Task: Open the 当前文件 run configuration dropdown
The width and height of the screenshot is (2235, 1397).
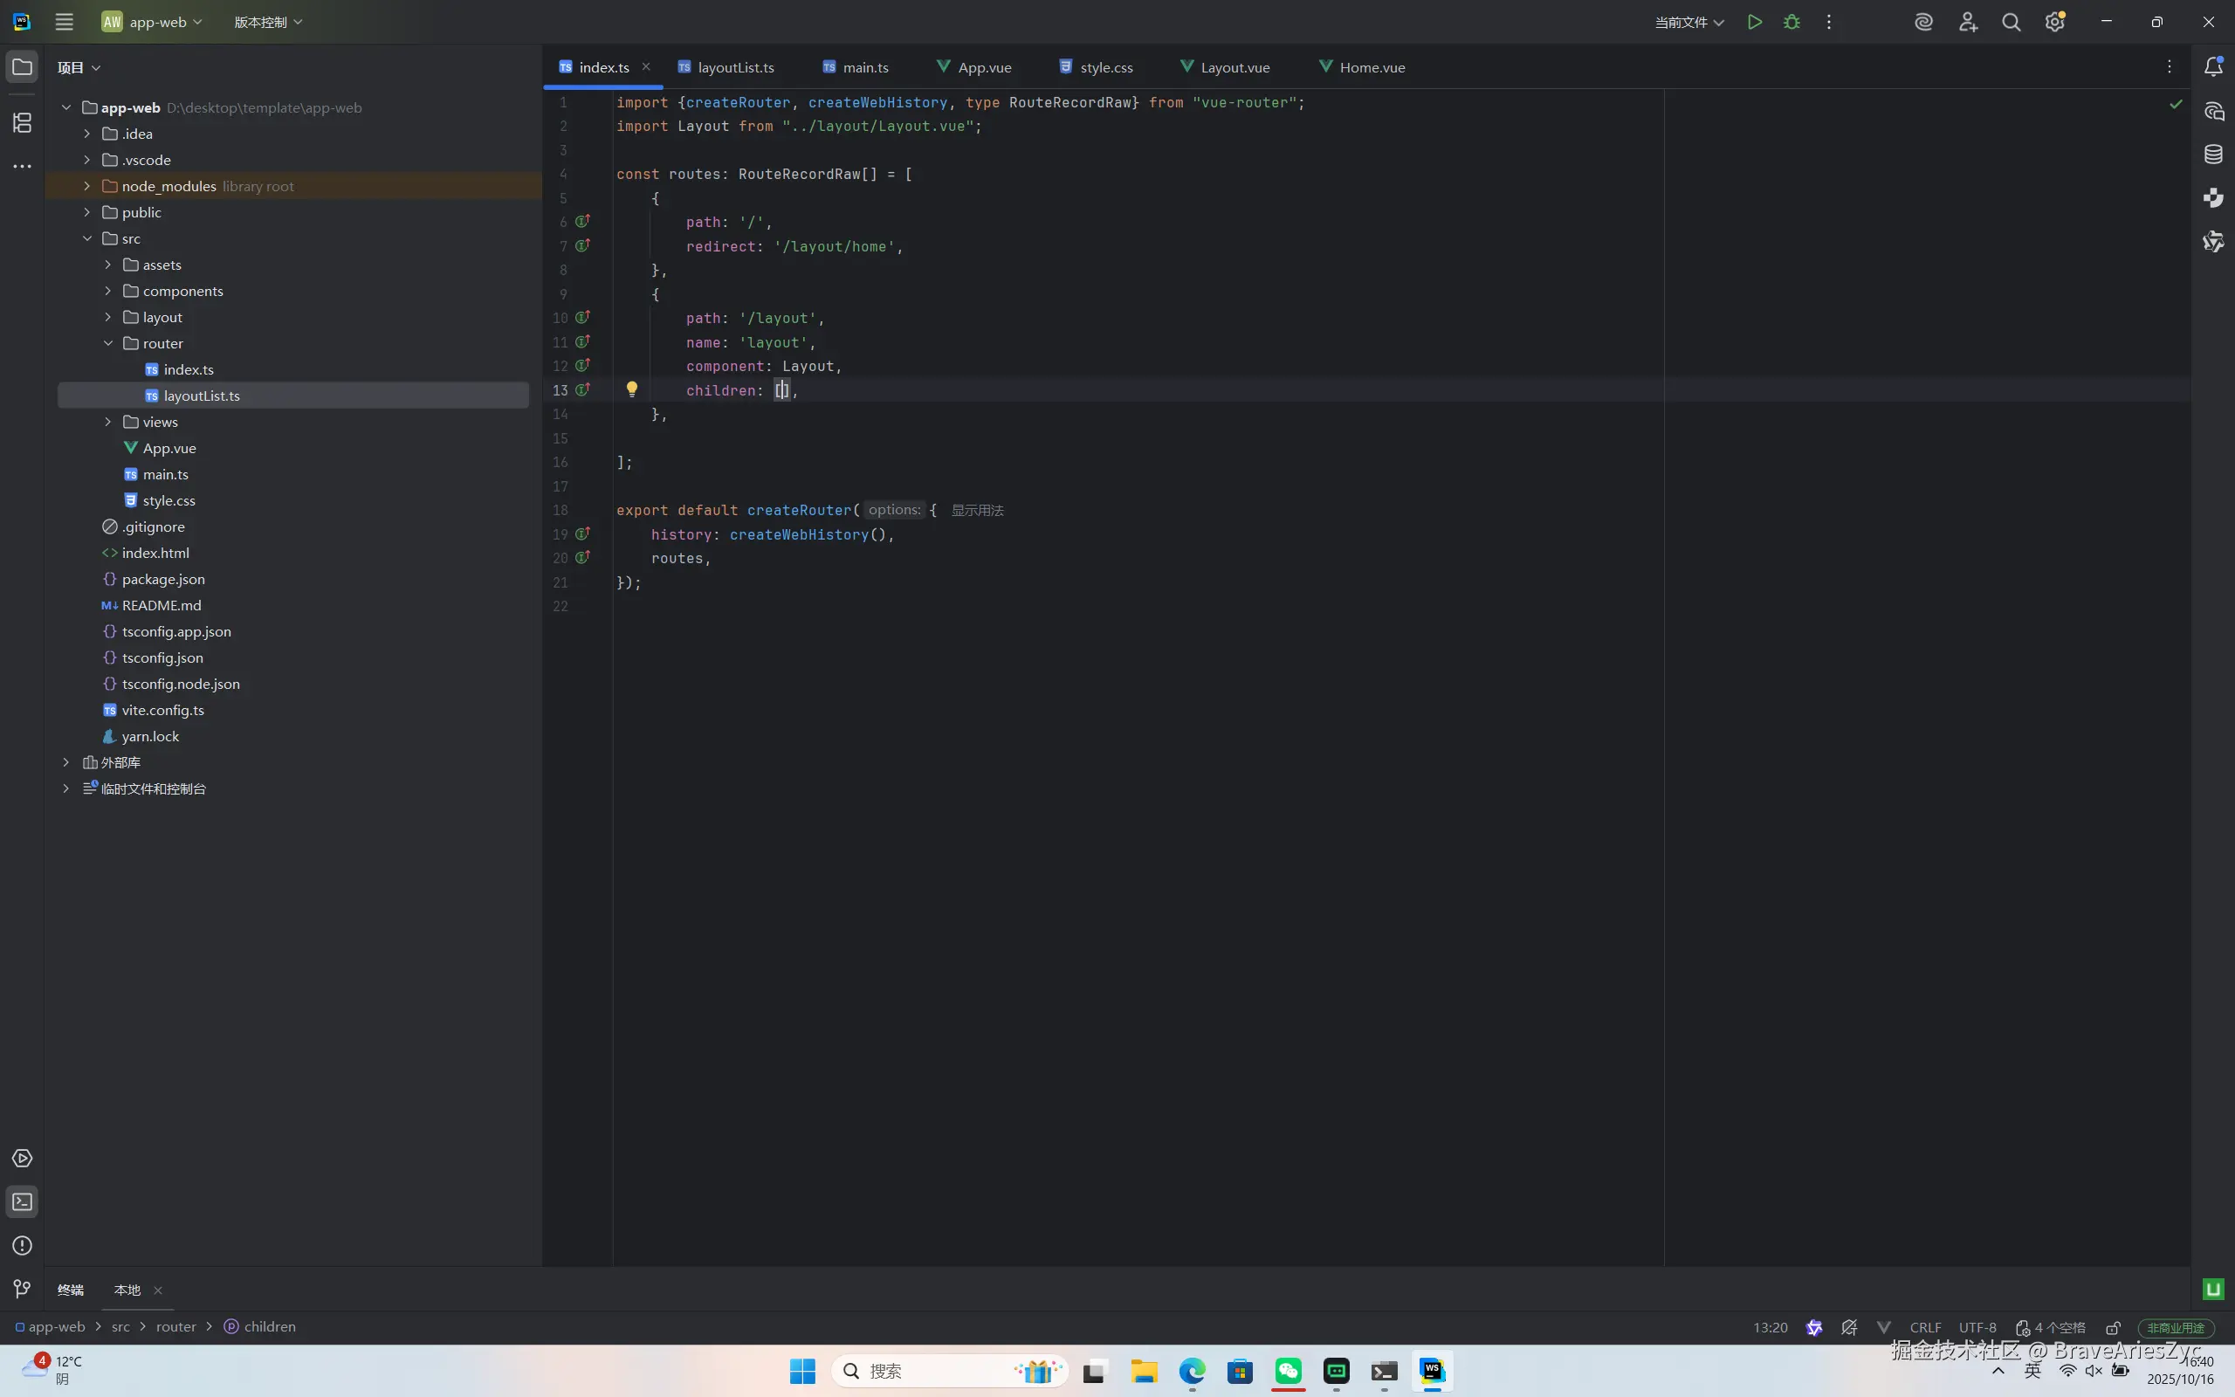Action: click(1688, 22)
